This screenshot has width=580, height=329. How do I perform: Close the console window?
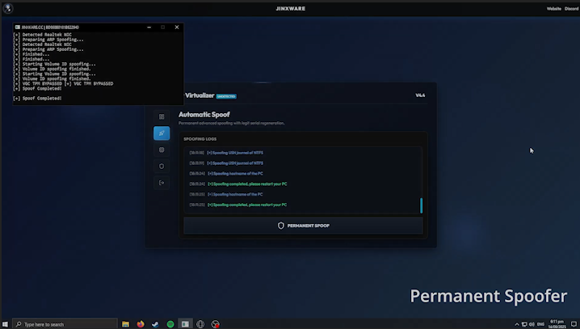coord(177,27)
